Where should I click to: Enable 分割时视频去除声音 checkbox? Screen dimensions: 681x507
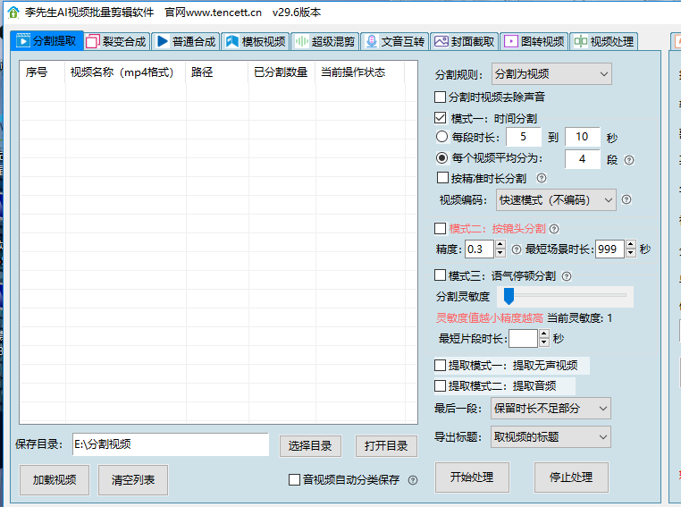(x=441, y=97)
